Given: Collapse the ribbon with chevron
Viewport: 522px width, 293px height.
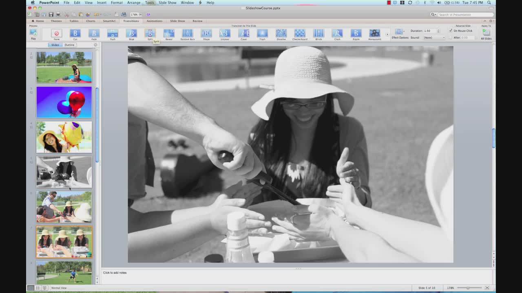Looking at the screenshot, I should tap(484, 21).
